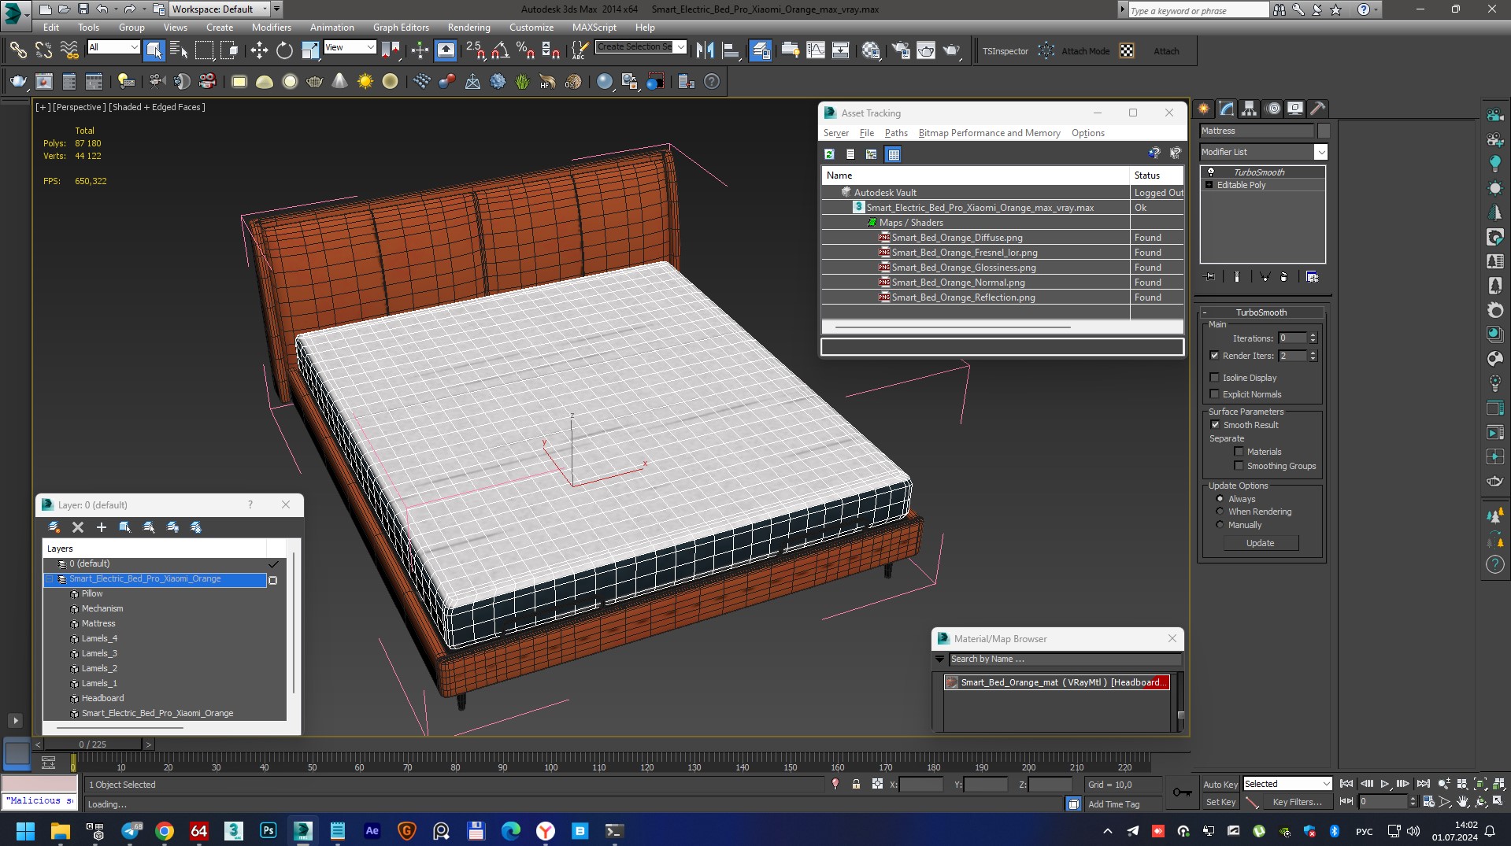Click Configure Modifier Sets icon

tap(1312, 277)
